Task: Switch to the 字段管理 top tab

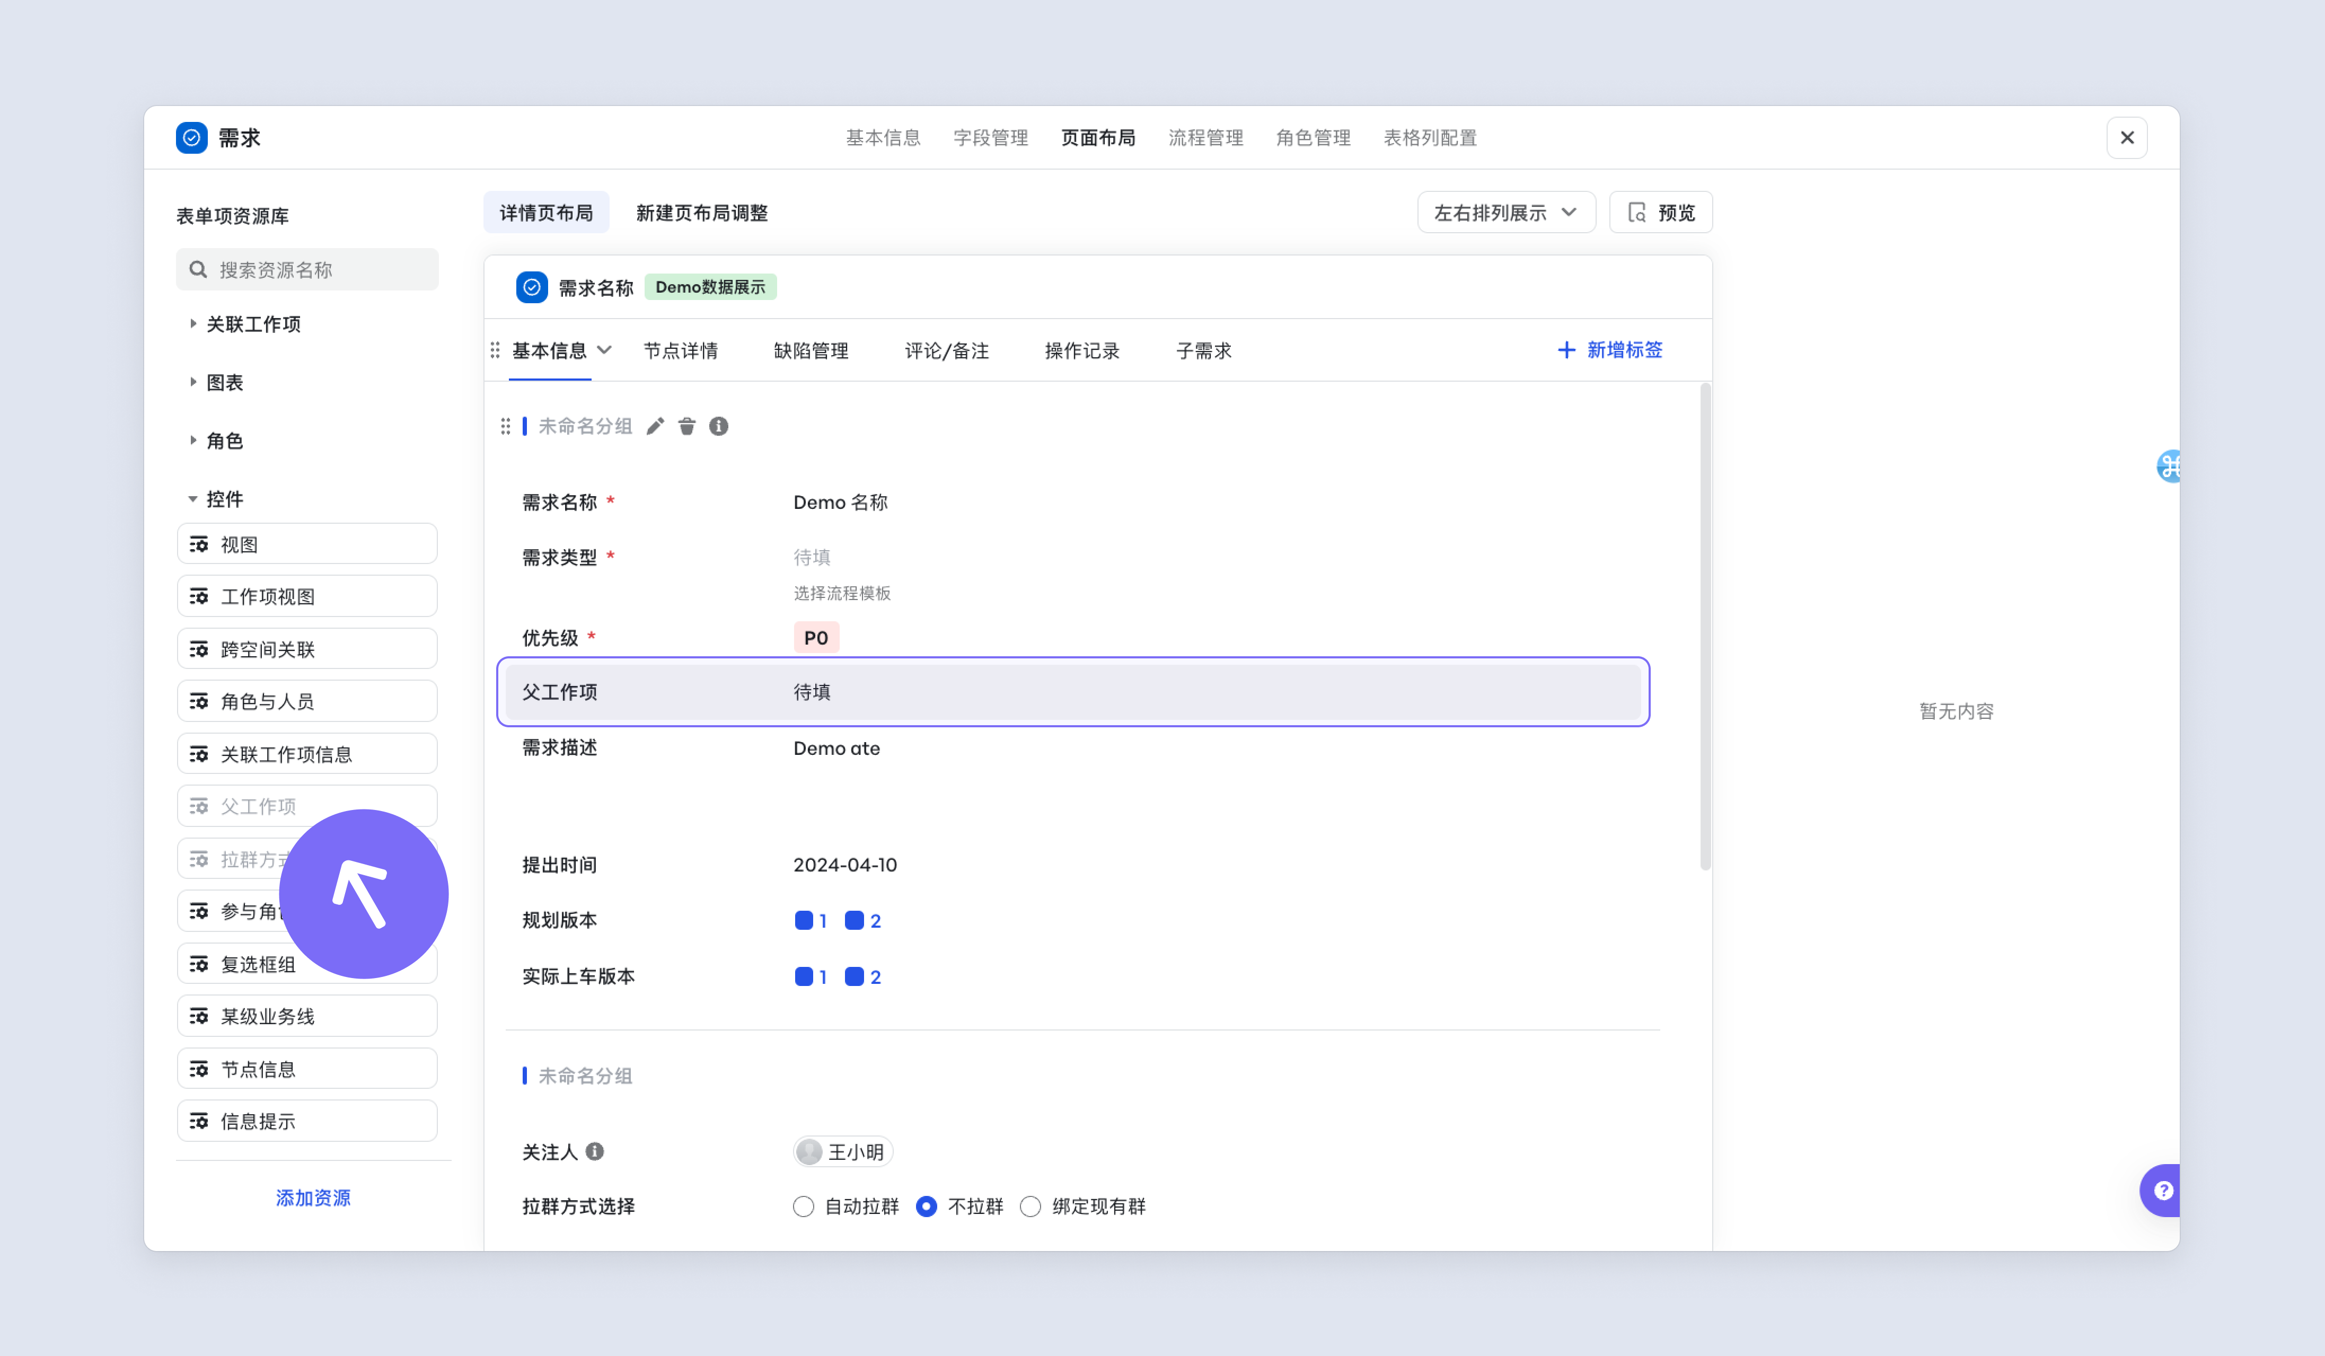Action: coord(991,137)
